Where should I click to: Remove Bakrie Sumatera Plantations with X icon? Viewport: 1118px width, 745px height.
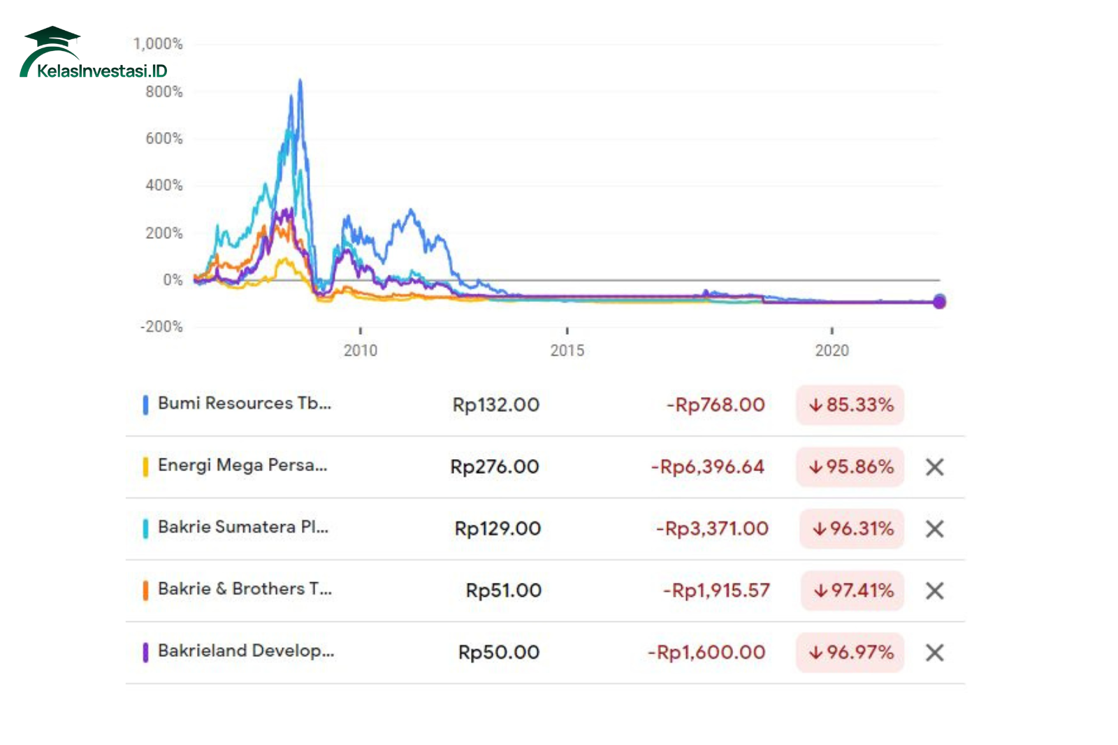point(934,529)
